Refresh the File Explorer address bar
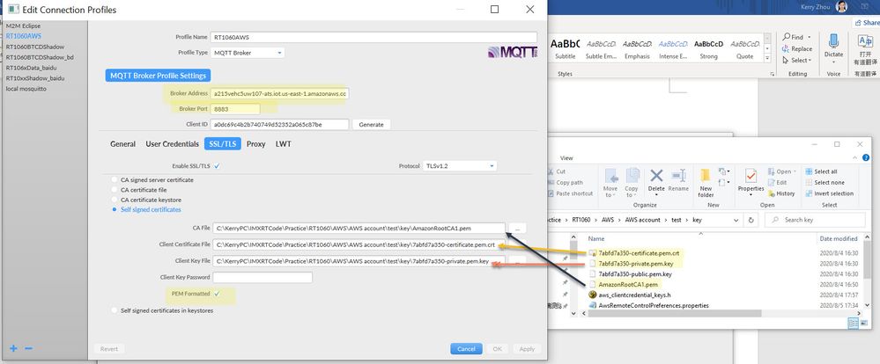This screenshot has width=880, height=364. click(751, 220)
